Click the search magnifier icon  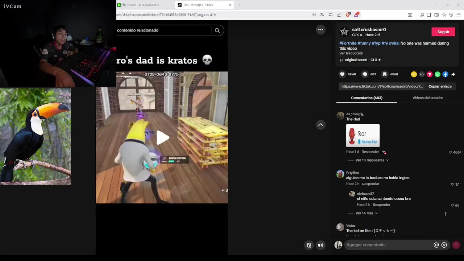pyautogui.click(x=217, y=30)
